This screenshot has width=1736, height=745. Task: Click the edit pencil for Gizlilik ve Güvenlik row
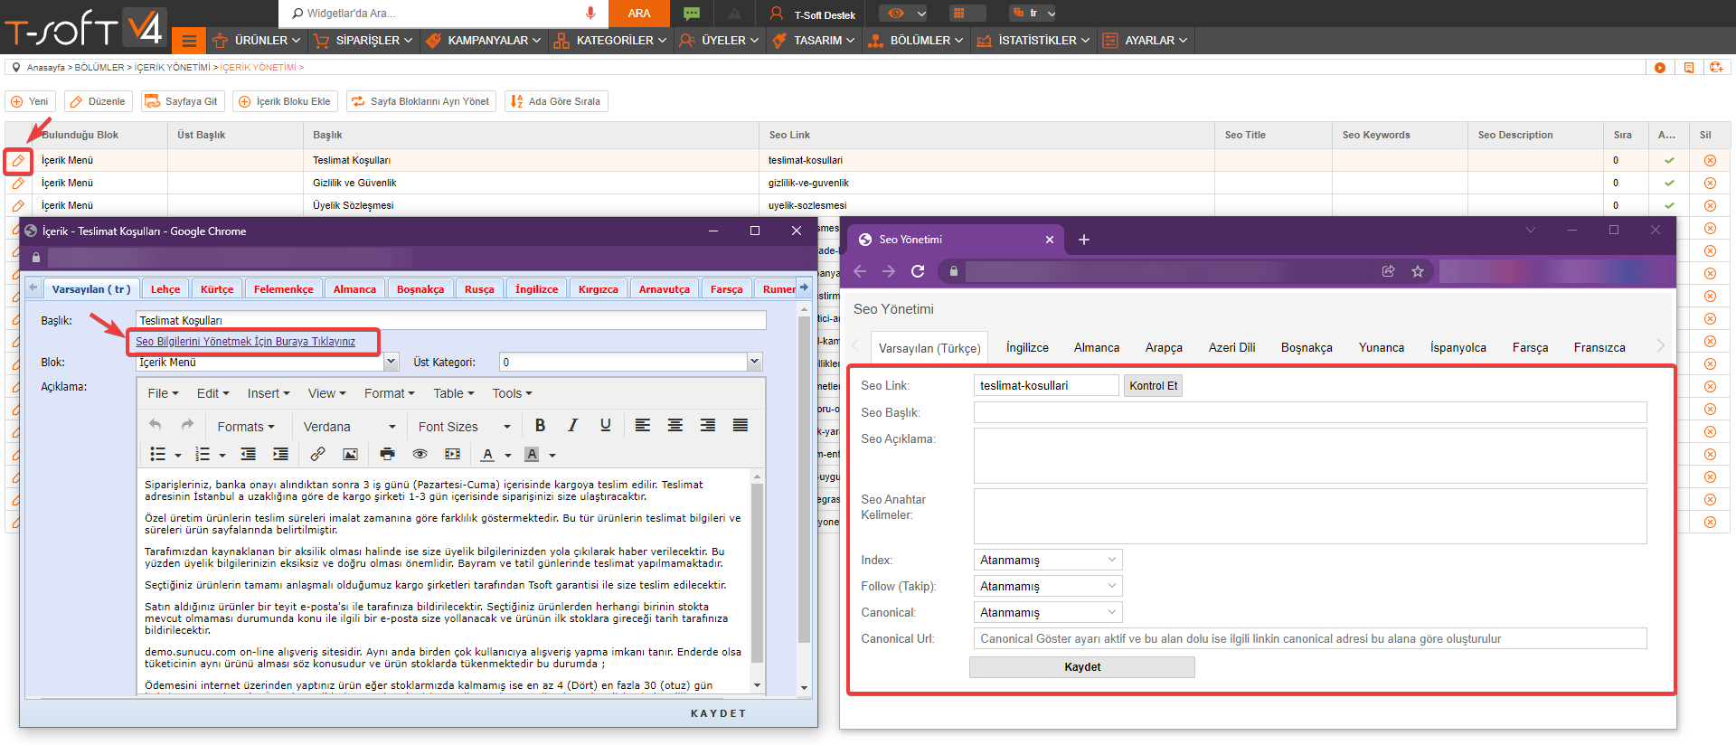click(x=18, y=183)
